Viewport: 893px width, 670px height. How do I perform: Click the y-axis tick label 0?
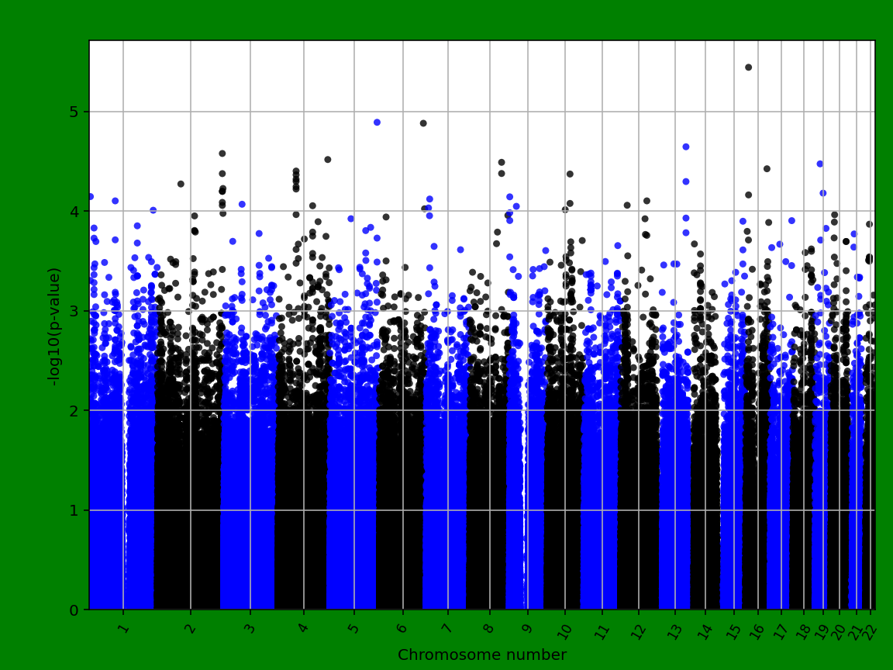(x=75, y=609)
